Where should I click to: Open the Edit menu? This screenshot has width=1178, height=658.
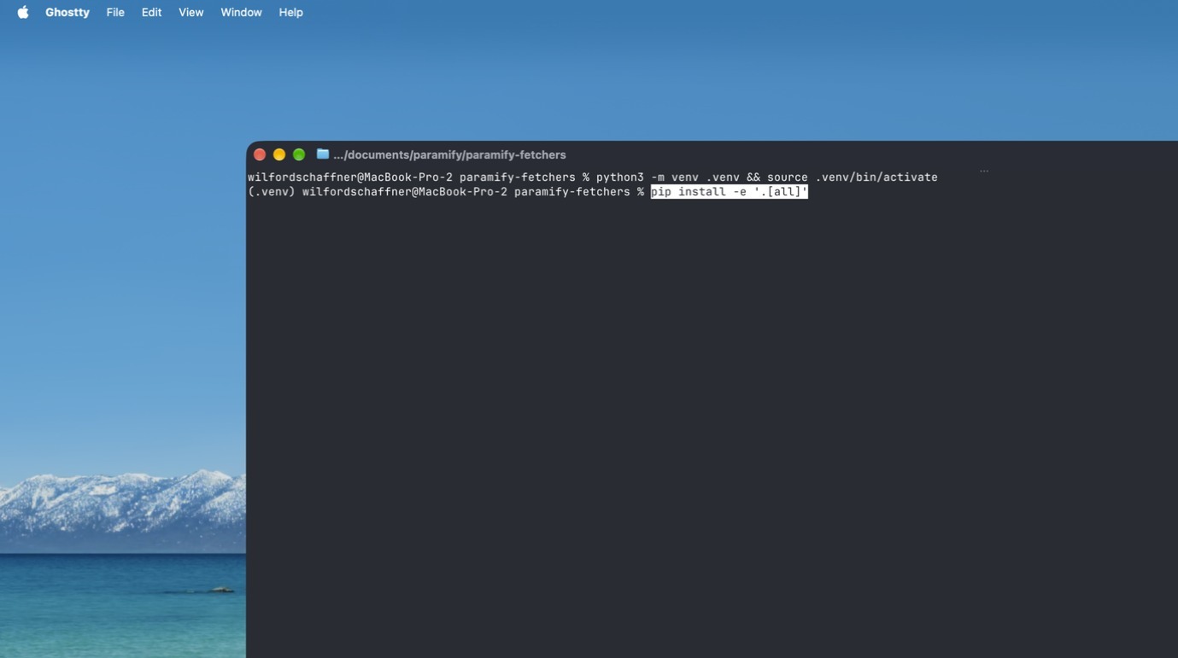pyautogui.click(x=151, y=12)
